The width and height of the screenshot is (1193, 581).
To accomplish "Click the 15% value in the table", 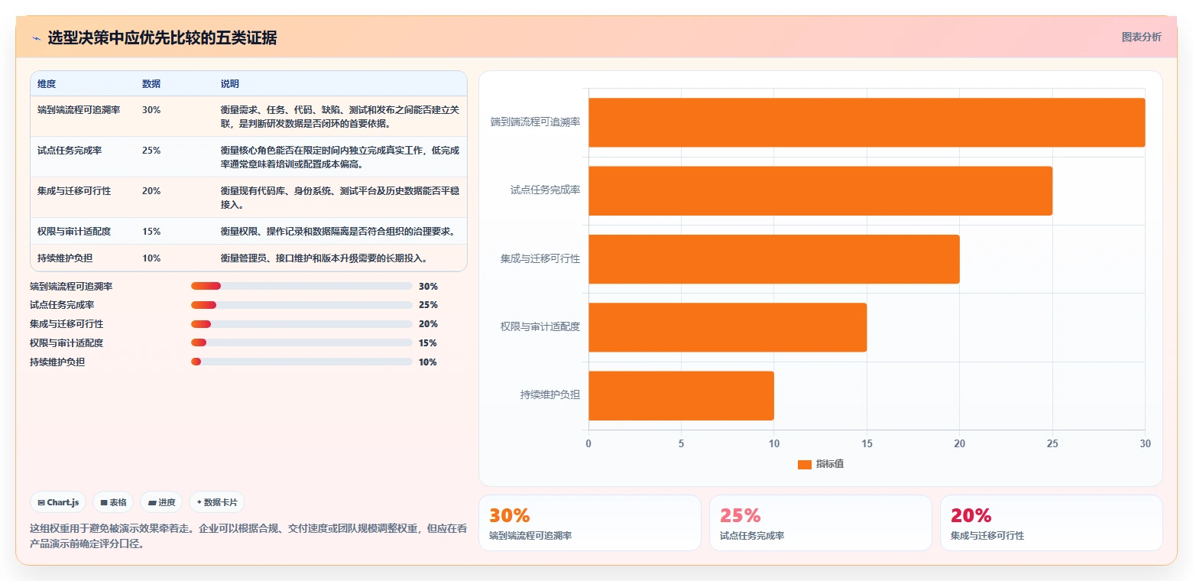I will pos(151,232).
